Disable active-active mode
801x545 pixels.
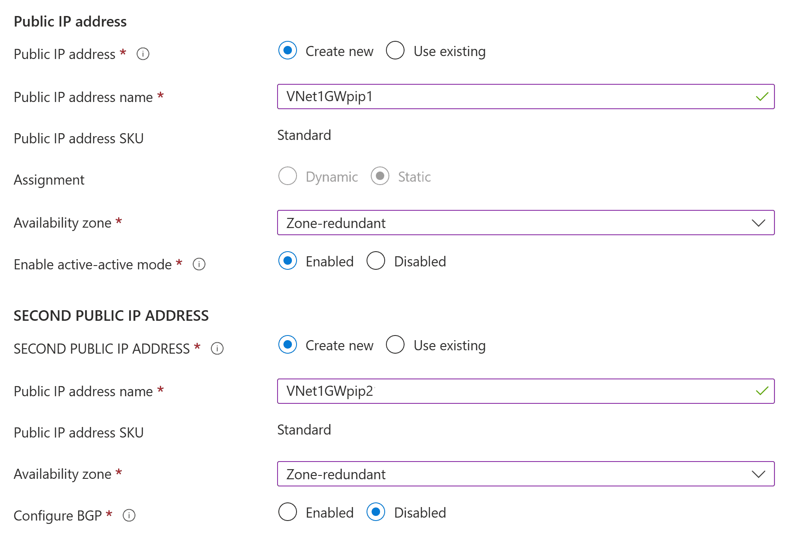coord(375,261)
